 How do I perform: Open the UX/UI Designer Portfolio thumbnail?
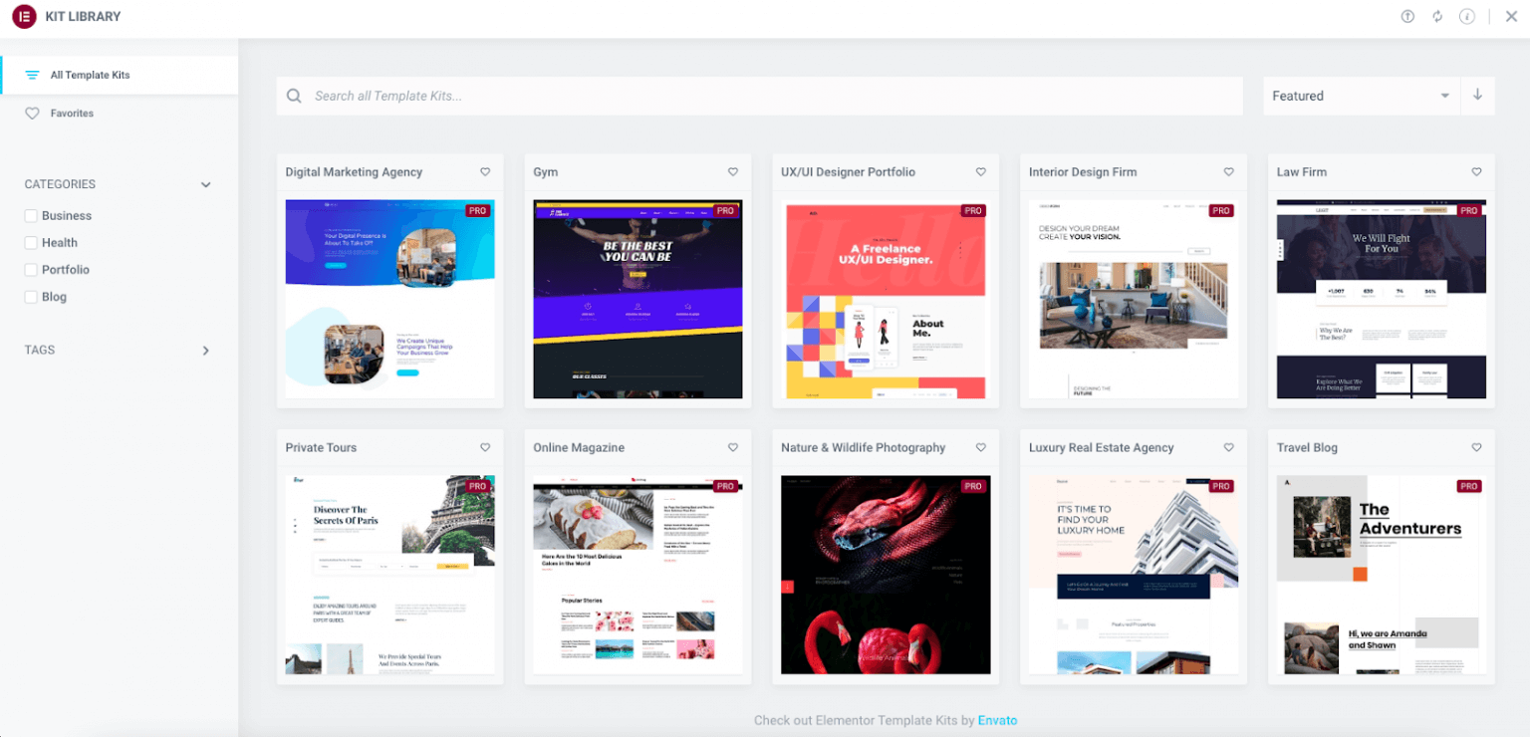tap(886, 299)
